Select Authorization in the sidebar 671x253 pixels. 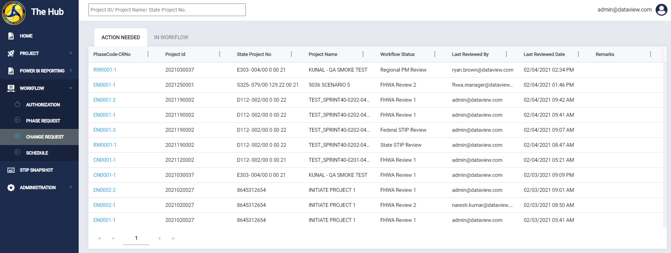click(43, 104)
